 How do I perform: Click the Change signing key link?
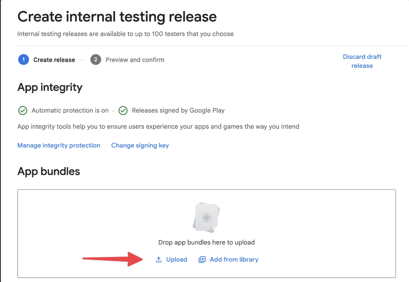[140, 146]
